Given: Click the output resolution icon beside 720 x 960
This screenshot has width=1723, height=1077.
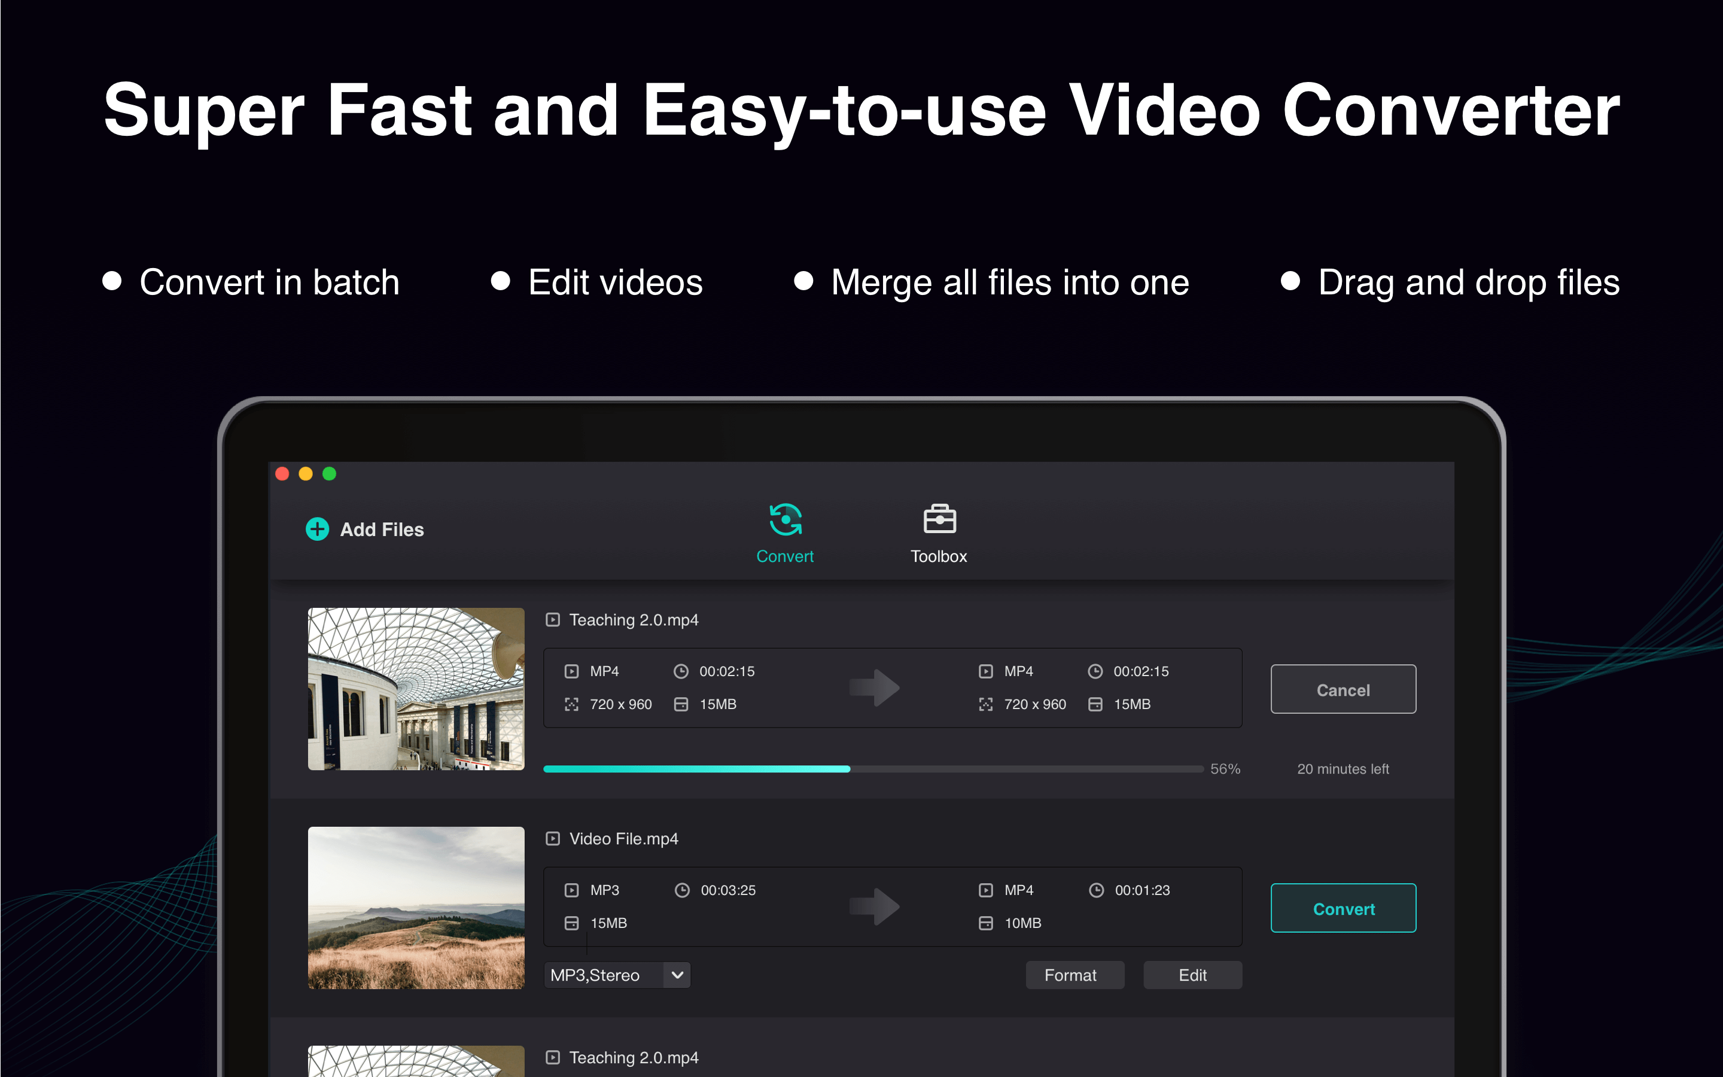Looking at the screenshot, I should [x=986, y=704].
